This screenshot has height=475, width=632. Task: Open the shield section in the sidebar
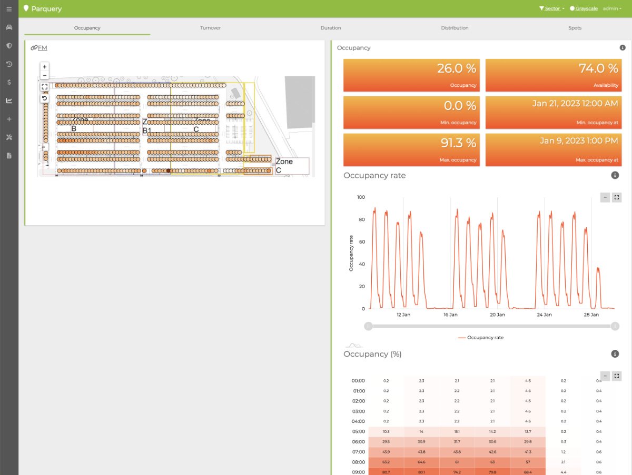[9, 46]
